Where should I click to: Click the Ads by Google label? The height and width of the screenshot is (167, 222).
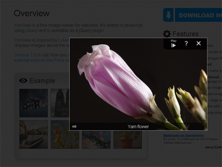point(214,147)
